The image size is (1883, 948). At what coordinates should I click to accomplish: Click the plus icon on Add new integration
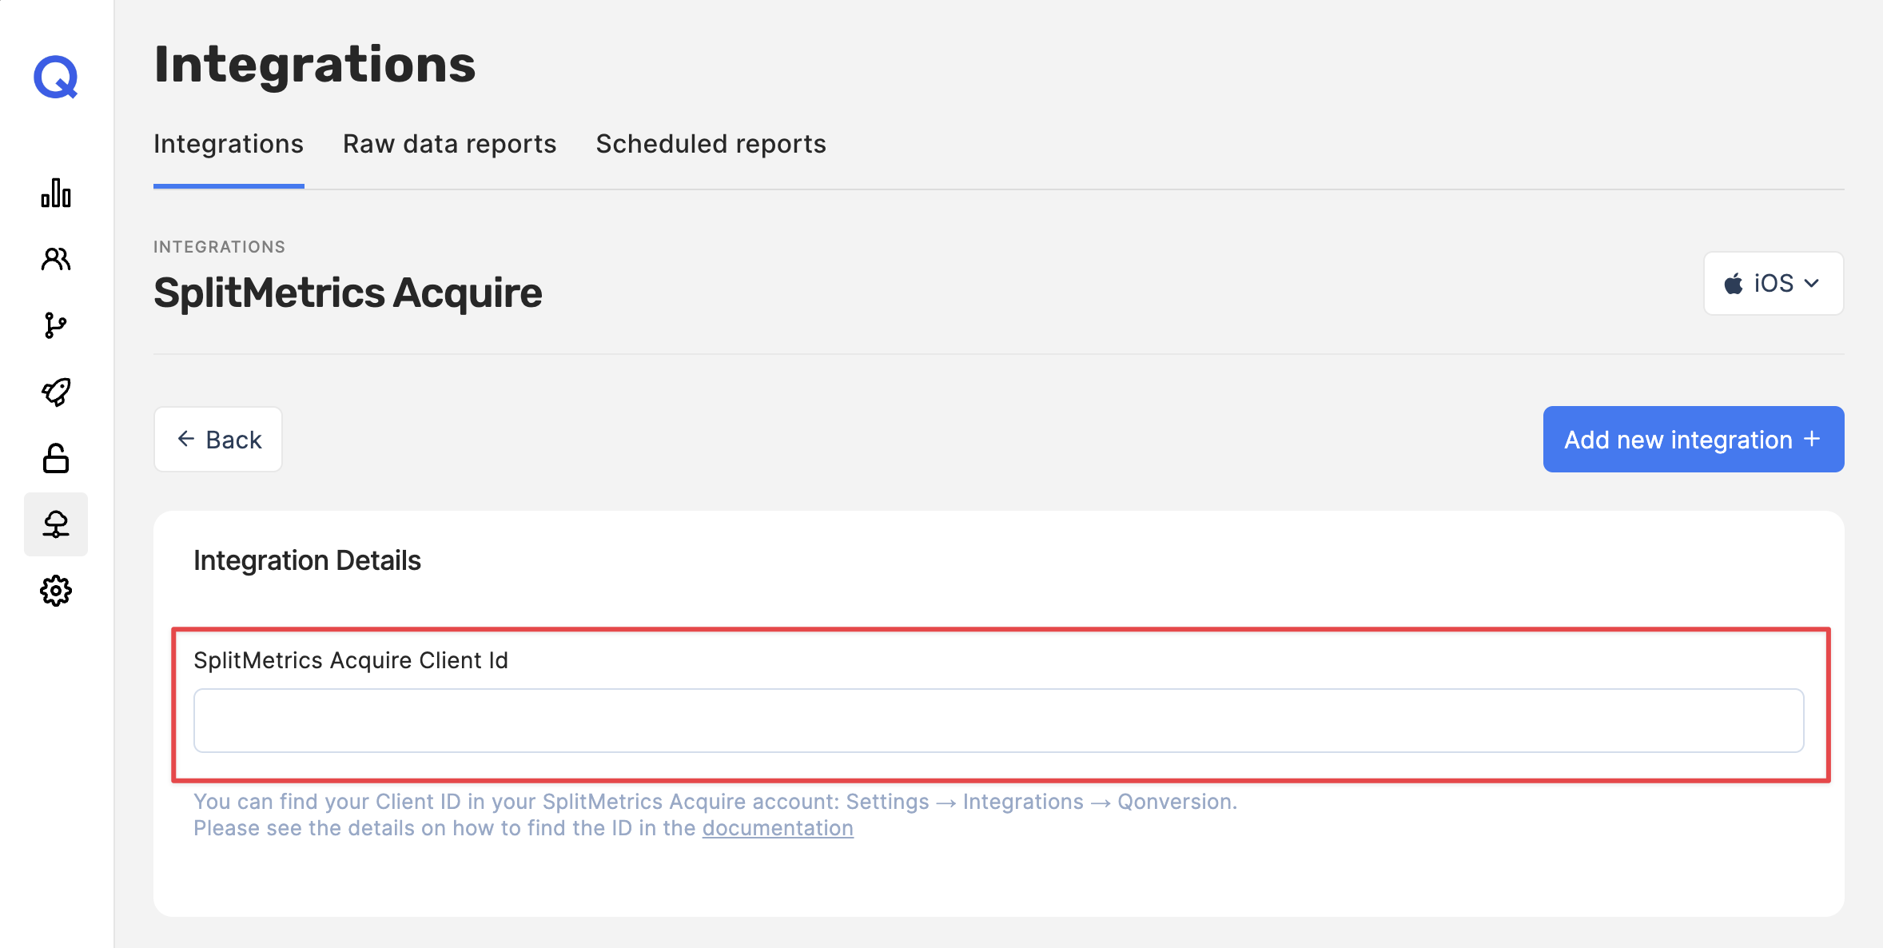tap(1813, 439)
